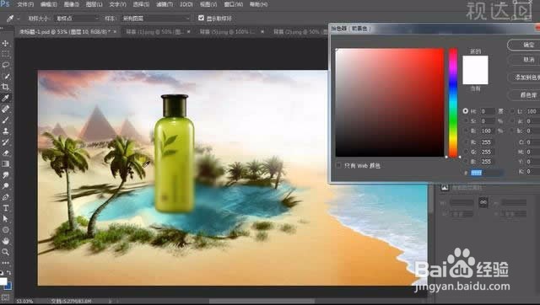Click the R value field showing 255
The image size is (540, 305).
point(488,142)
